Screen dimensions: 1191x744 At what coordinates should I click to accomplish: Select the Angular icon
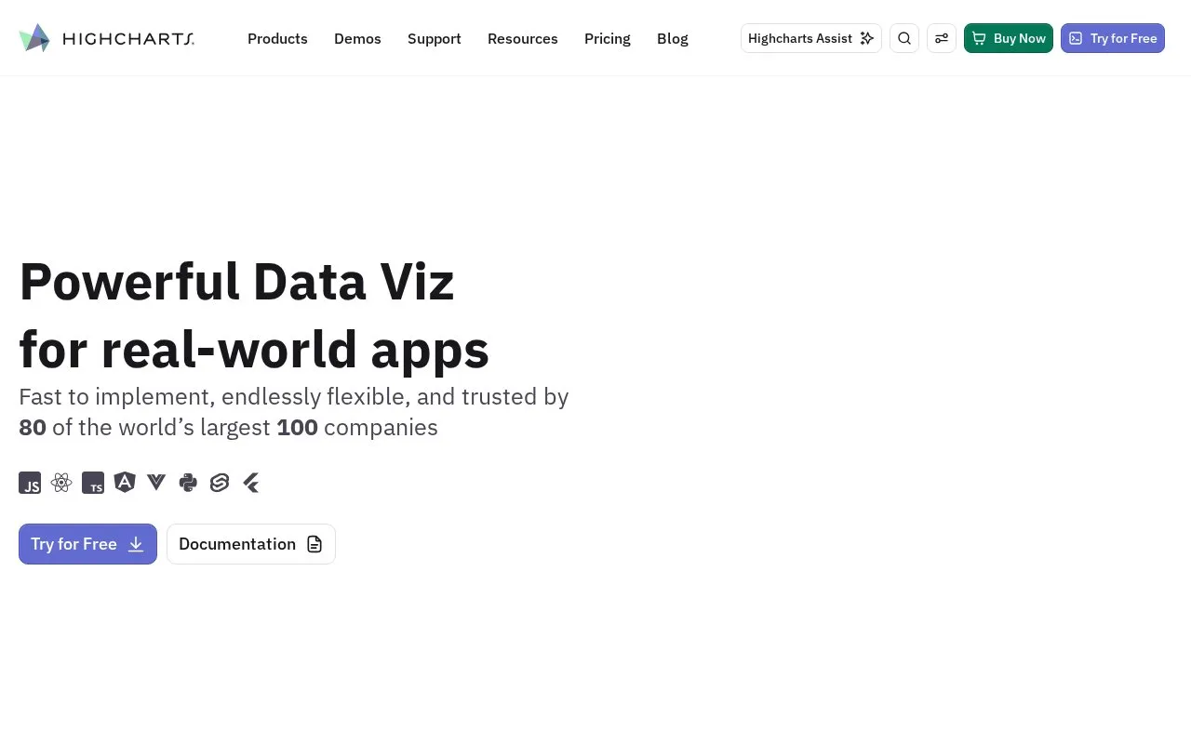pos(125,483)
